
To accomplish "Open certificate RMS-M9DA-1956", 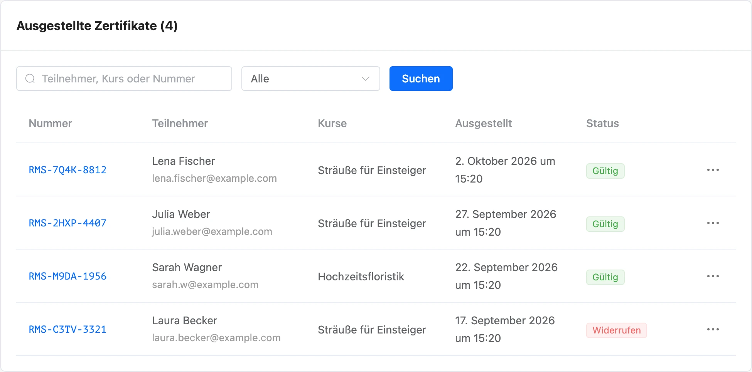I will tap(67, 276).
